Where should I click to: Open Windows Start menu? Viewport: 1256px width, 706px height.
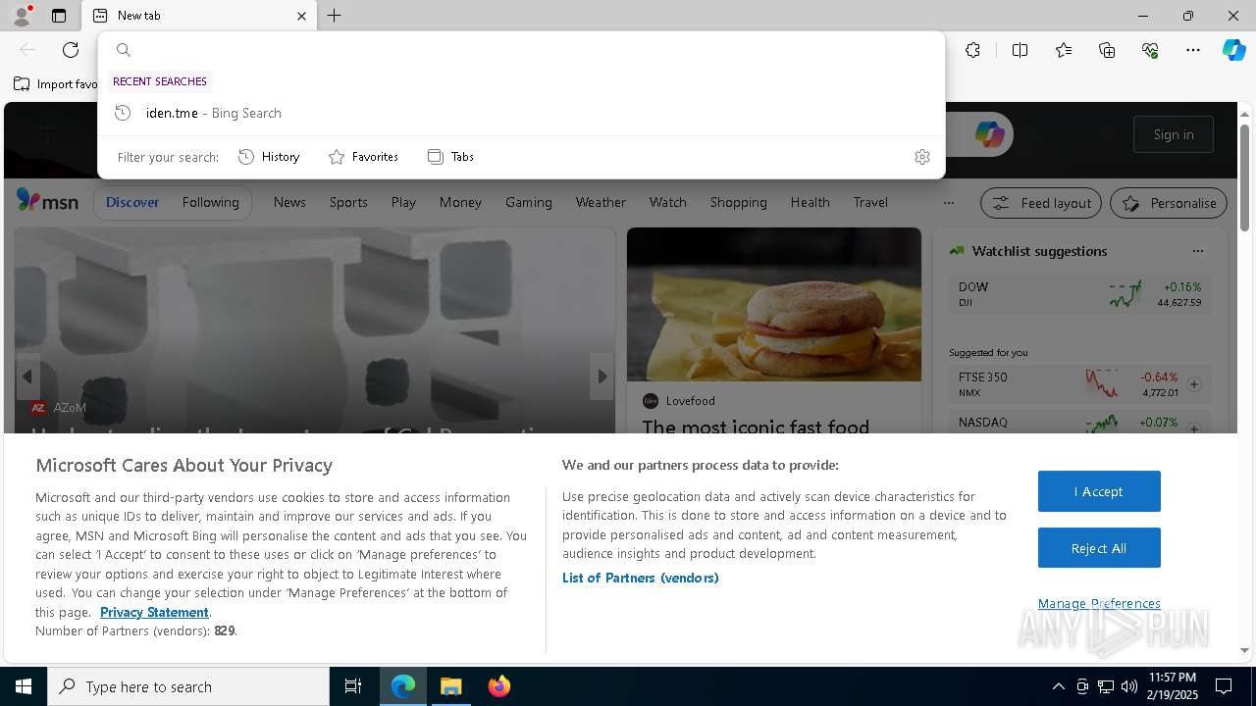click(x=24, y=686)
